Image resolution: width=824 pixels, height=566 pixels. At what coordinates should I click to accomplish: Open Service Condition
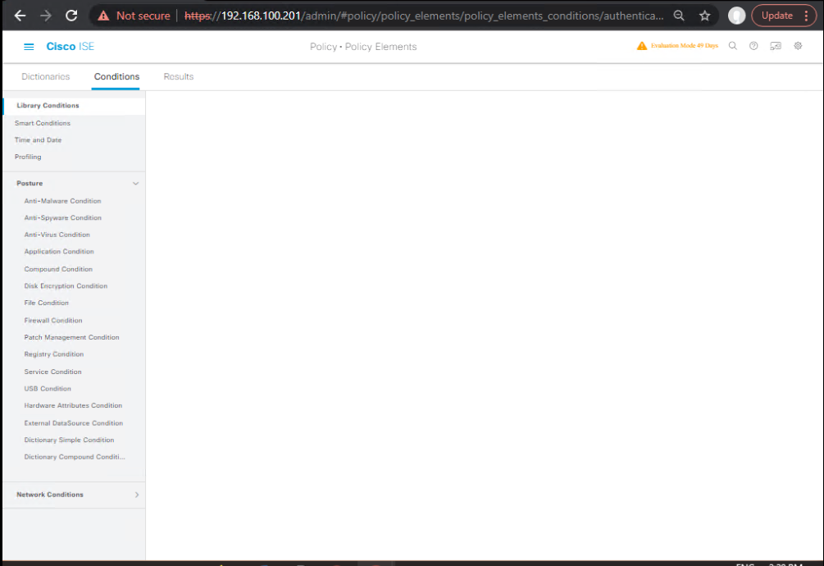pyautogui.click(x=52, y=372)
